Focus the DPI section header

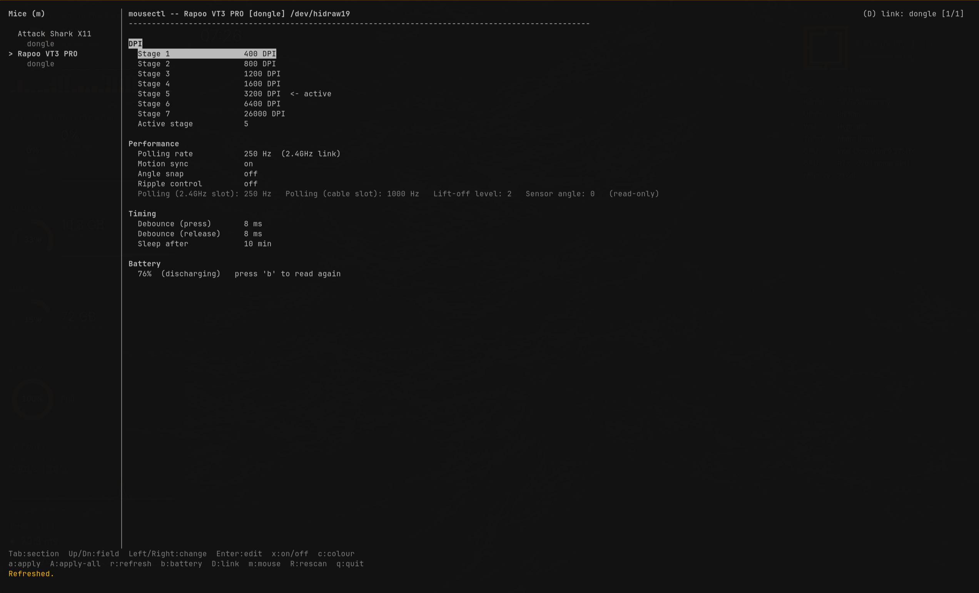click(x=135, y=44)
